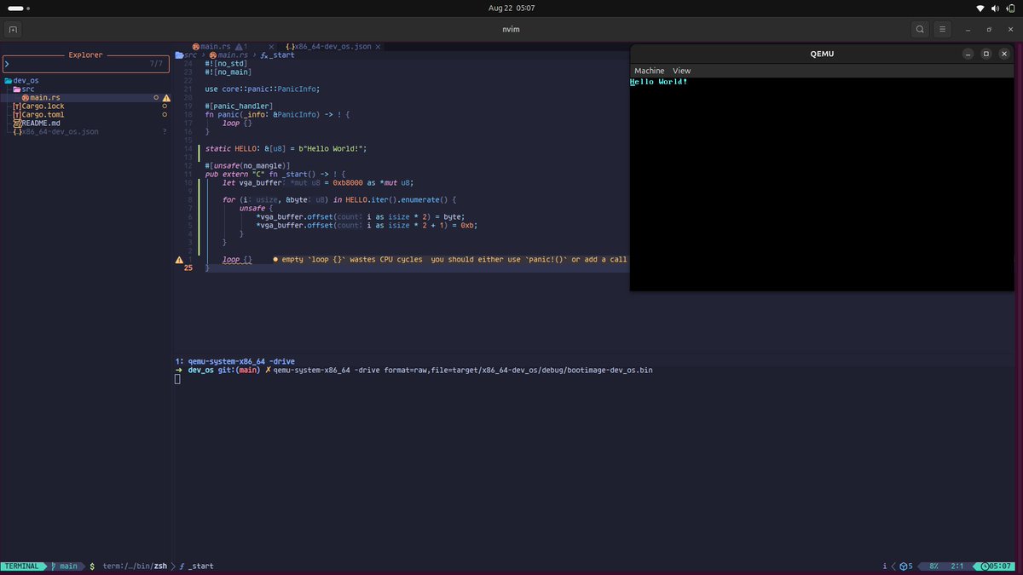Click the 'for (i: usize, &byte: u8)' loop line
The image size is (1023, 575).
point(339,199)
